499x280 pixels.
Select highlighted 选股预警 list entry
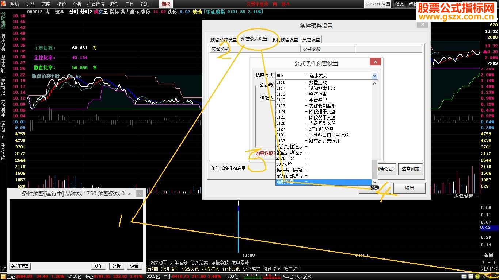(x=323, y=182)
